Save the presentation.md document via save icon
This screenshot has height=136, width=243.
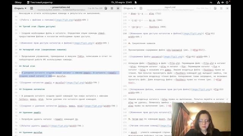point(106,8)
